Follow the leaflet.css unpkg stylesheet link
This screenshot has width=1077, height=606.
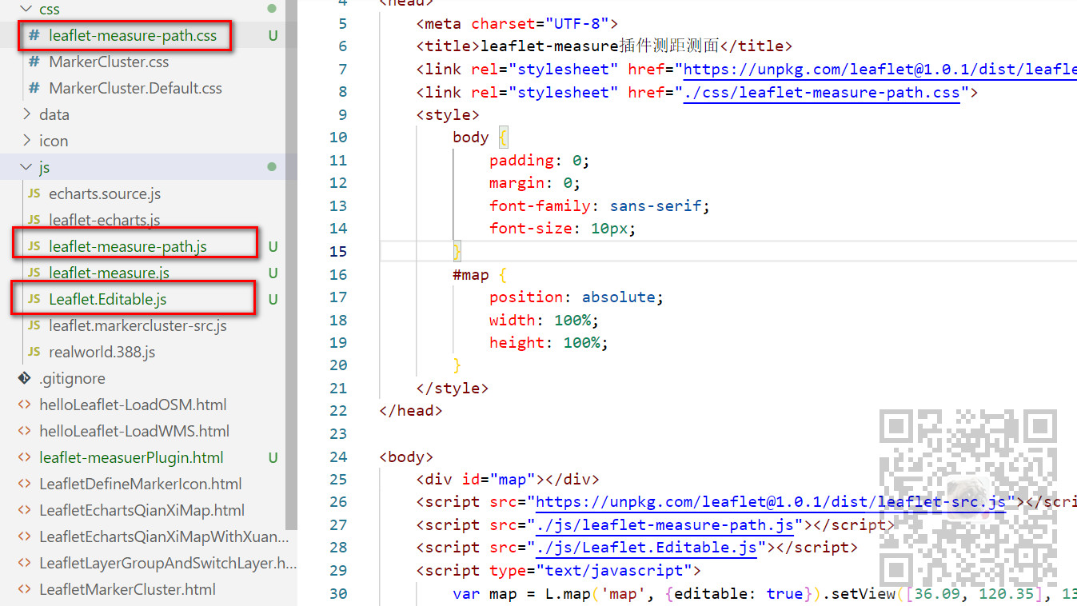point(880,70)
